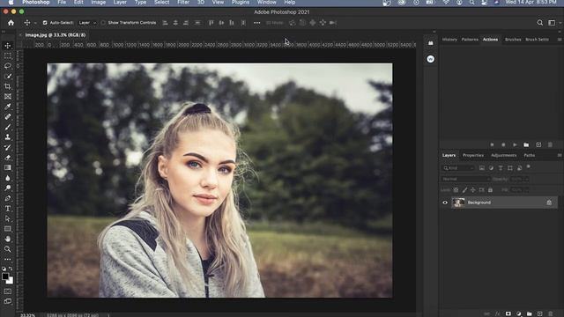Click the Photoshop search magnifier icon

pyautogui.click(x=540, y=23)
